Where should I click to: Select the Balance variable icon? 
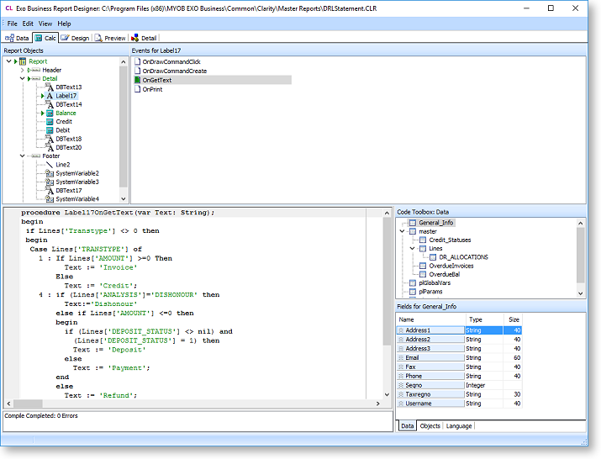coord(50,113)
